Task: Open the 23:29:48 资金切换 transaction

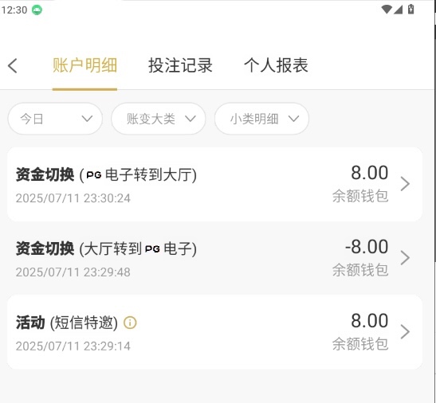Action: (214, 258)
